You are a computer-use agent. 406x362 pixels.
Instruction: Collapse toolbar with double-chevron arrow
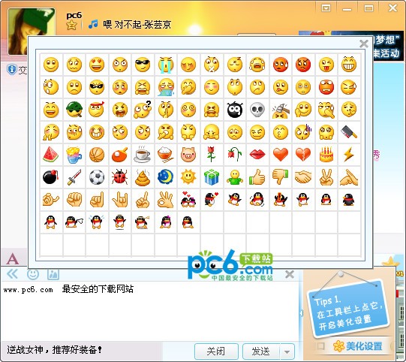click(12, 274)
